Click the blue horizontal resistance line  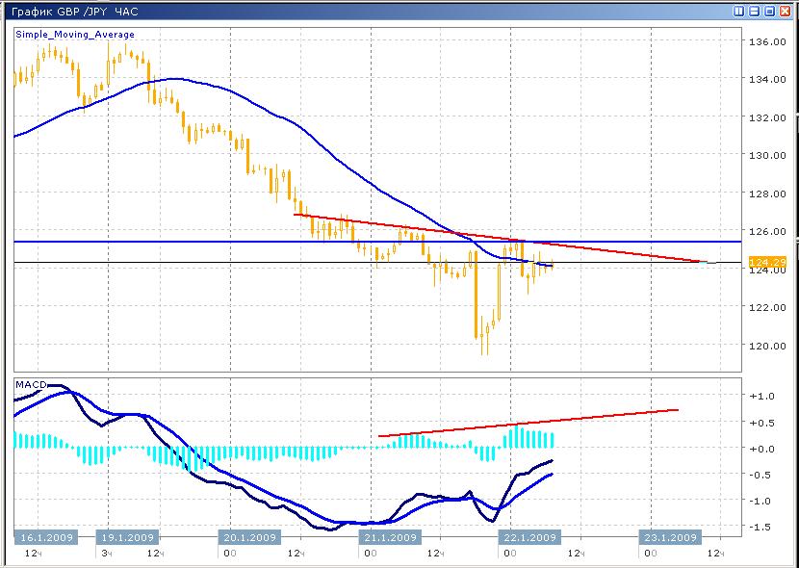[193, 241]
